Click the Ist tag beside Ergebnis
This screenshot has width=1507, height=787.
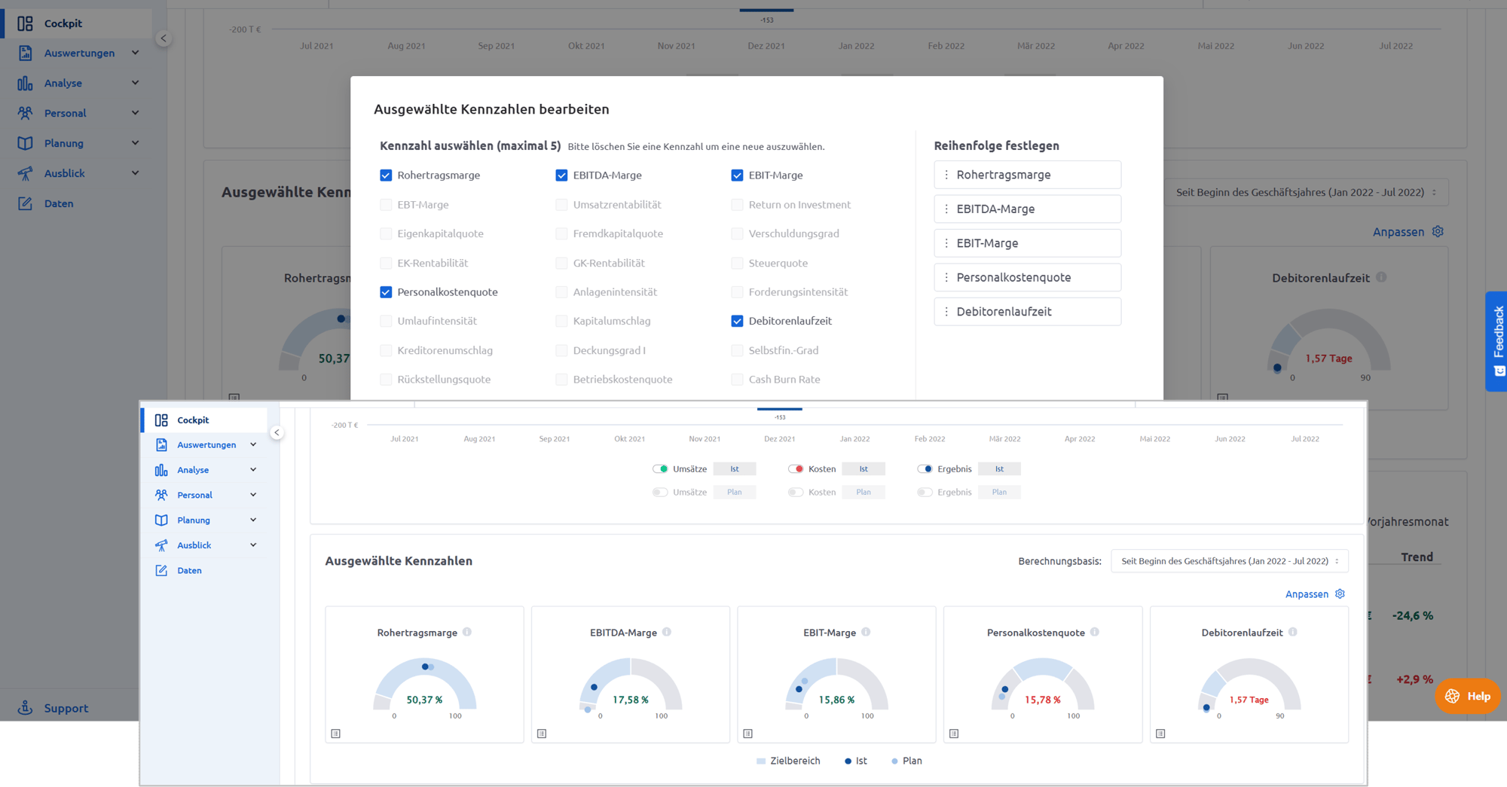click(x=999, y=468)
